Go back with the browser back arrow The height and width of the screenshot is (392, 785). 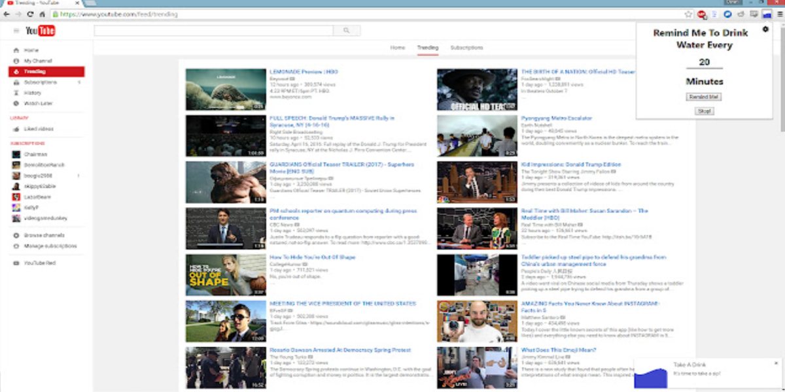[x=7, y=14]
